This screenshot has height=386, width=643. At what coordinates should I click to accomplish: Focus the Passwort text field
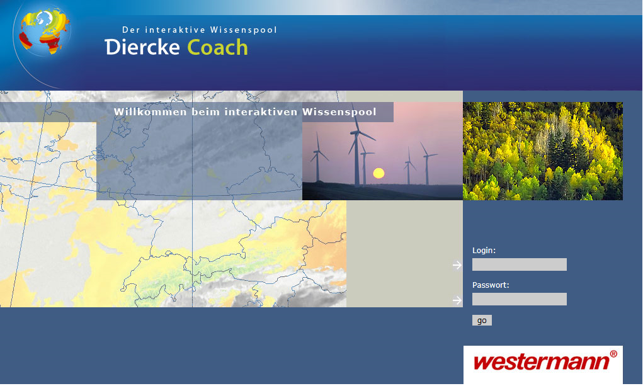pos(519,299)
